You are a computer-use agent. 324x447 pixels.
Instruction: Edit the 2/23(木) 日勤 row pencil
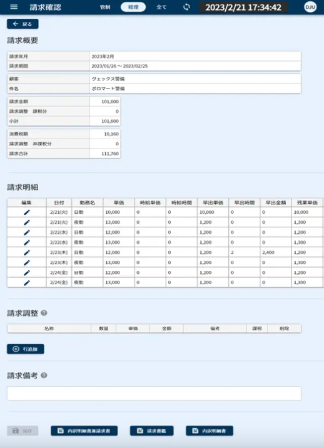pyautogui.click(x=27, y=253)
